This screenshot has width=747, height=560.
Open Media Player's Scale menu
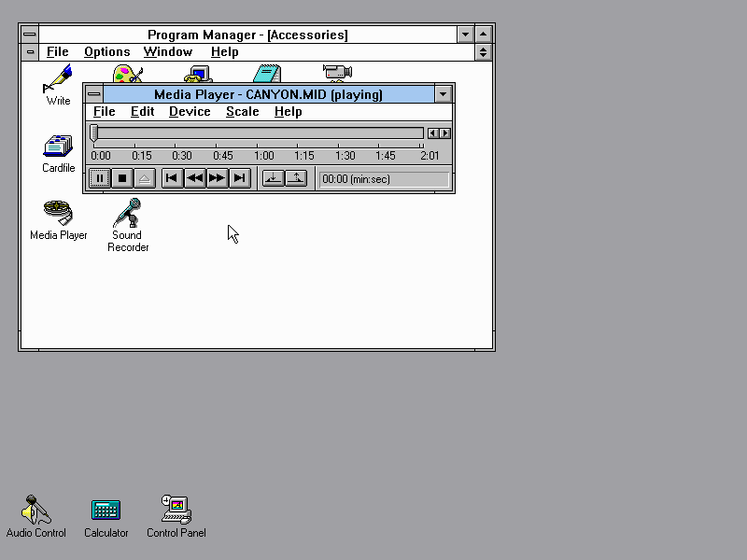click(242, 112)
